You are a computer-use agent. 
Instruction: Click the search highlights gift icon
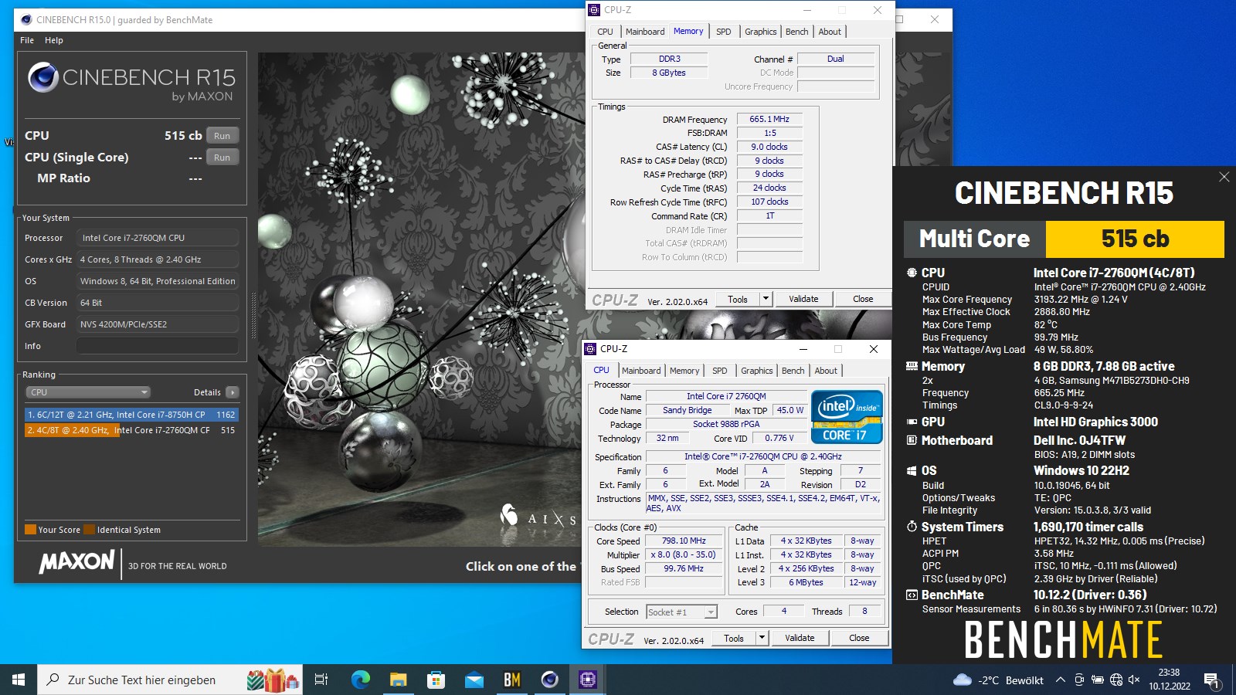coord(272,680)
